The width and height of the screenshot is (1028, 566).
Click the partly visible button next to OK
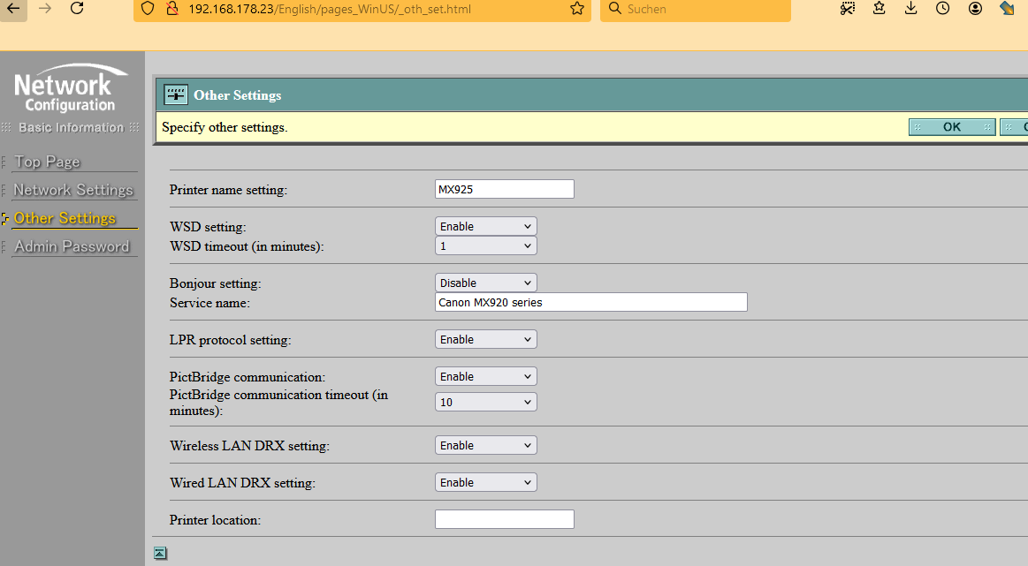1014,127
